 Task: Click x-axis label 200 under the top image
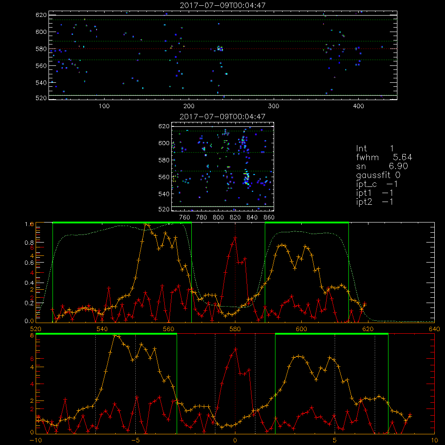pos(189,106)
